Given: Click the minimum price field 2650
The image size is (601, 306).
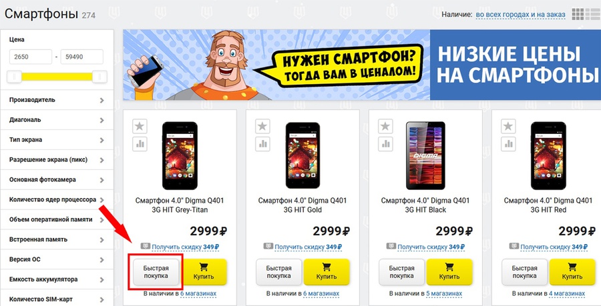Looking at the screenshot, I should pos(31,57).
